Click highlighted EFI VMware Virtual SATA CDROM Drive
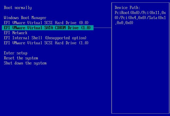The height and width of the screenshot is (116, 170). [x=47, y=28]
